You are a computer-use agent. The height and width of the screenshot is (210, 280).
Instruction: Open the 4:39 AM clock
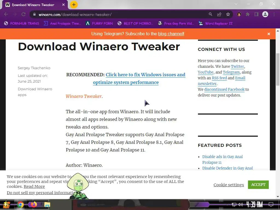(x=255, y=205)
